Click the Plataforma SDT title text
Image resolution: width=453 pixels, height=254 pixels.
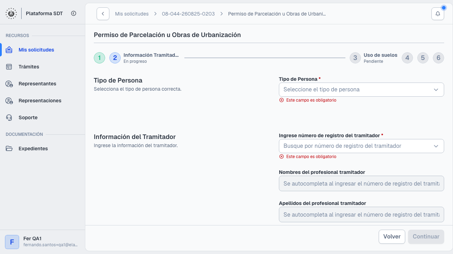pos(44,13)
